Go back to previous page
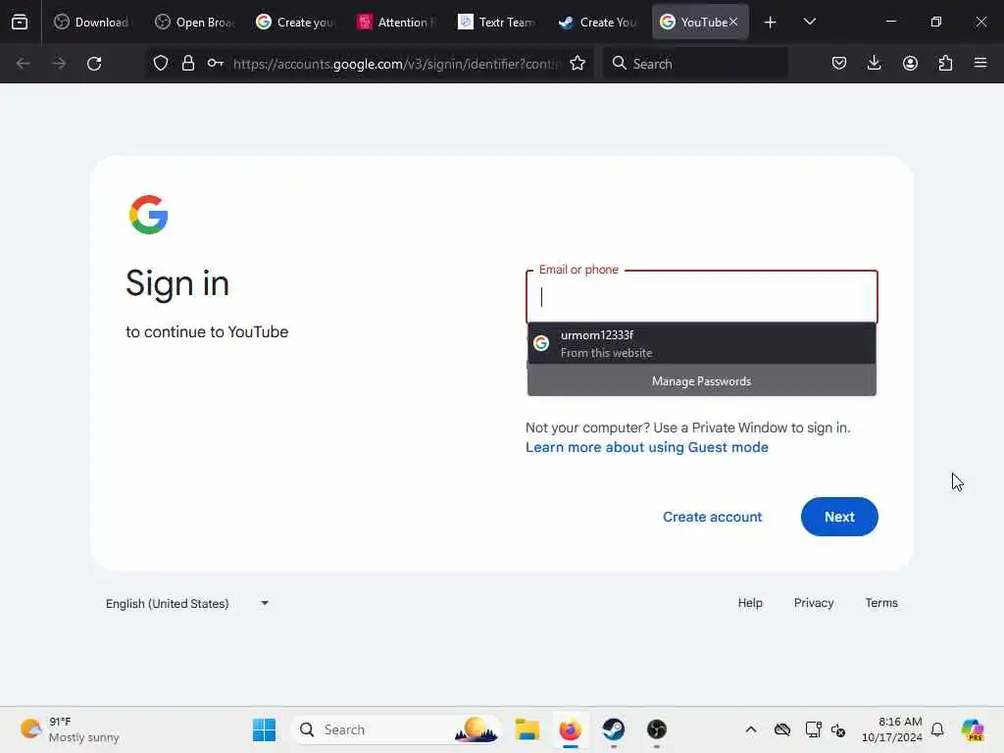The height and width of the screenshot is (753, 1004). coord(24,64)
